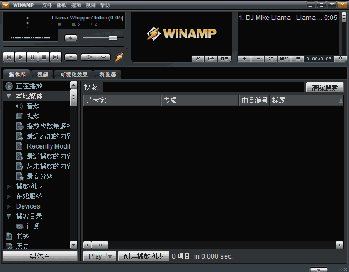Screen dimensions: 349x272
Task: Add files with the playlist plus button
Action: point(244,58)
